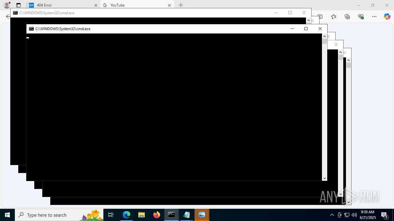Click front cmd window scroll up arrow

click(324, 36)
